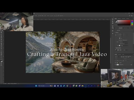Viewport: 134px width, 100px height.
Task: Filter layers by adjustment layer icon
Action: pyautogui.click(x=123, y=57)
